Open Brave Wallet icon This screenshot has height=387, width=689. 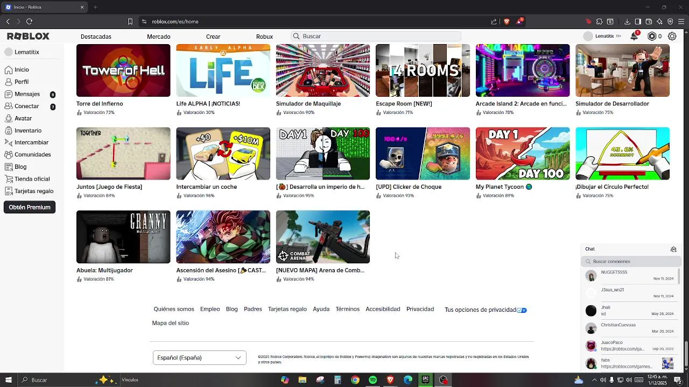pos(649,21)
